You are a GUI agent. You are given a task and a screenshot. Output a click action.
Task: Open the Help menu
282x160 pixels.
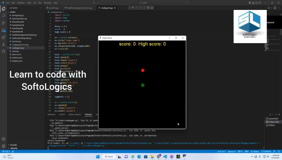[55, 3]
